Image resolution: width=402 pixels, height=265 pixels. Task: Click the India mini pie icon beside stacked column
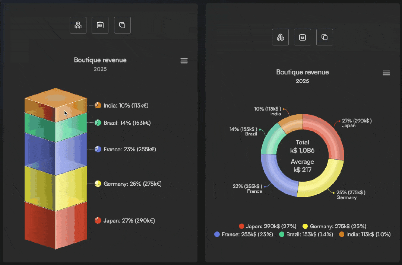[98, 105]
